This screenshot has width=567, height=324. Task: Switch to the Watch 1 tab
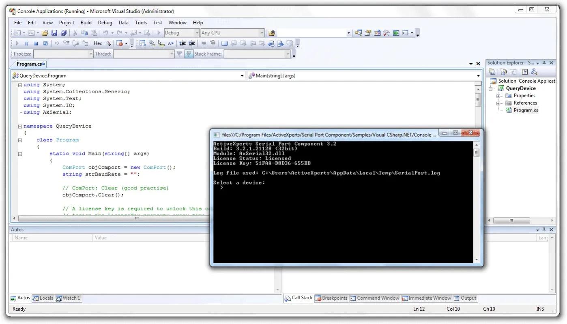[69, 298]
